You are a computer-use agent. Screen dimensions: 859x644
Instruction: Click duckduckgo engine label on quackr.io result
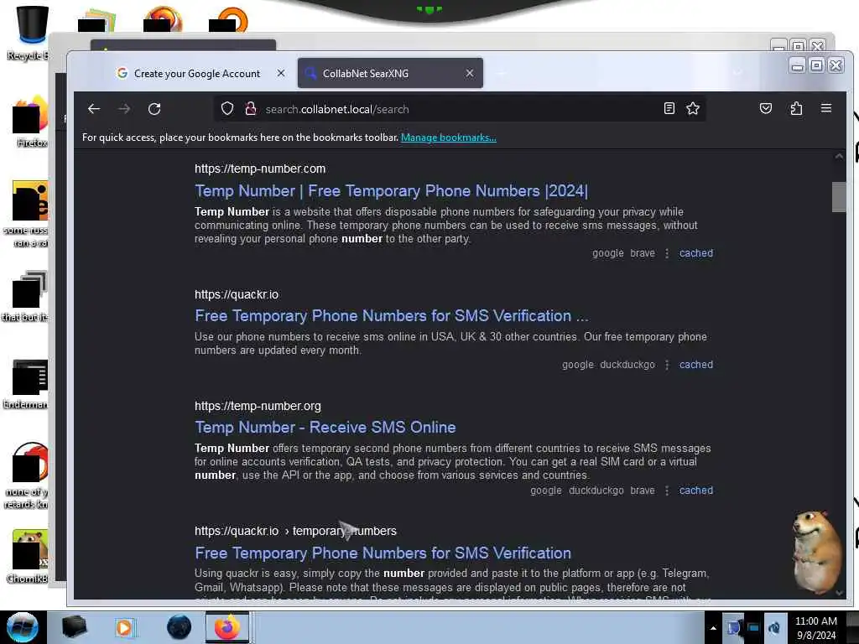(x=627, y=365)
